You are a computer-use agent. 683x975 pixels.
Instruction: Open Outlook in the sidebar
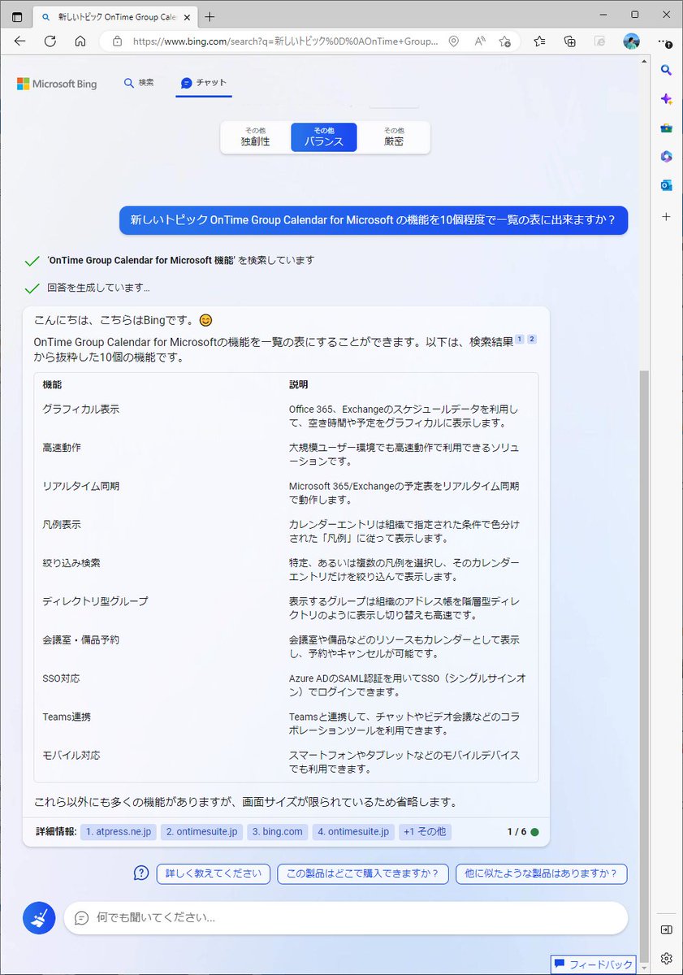pyautogui.click(x=666, y=185)
